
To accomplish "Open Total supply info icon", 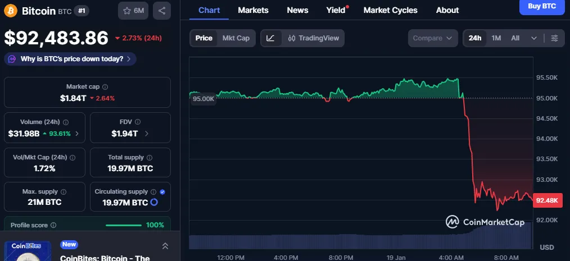I will [150, 158].
